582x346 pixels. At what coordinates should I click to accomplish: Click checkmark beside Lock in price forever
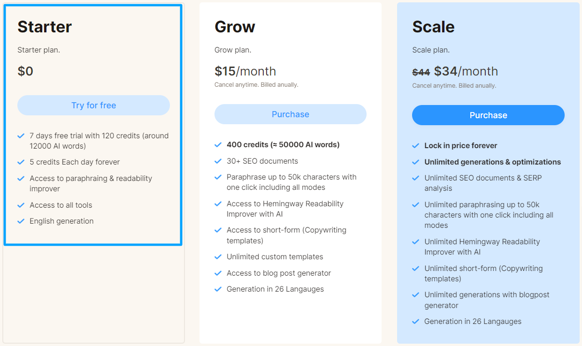pyautogui.click(x=416, y=146)
